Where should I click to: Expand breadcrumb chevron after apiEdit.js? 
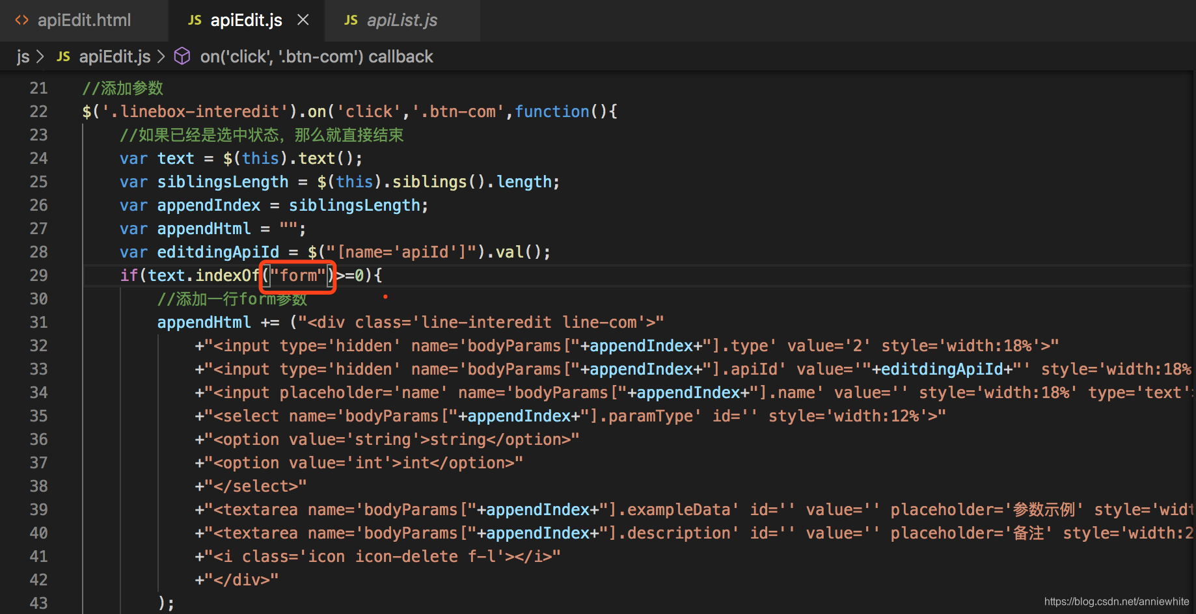click(161, 57)
